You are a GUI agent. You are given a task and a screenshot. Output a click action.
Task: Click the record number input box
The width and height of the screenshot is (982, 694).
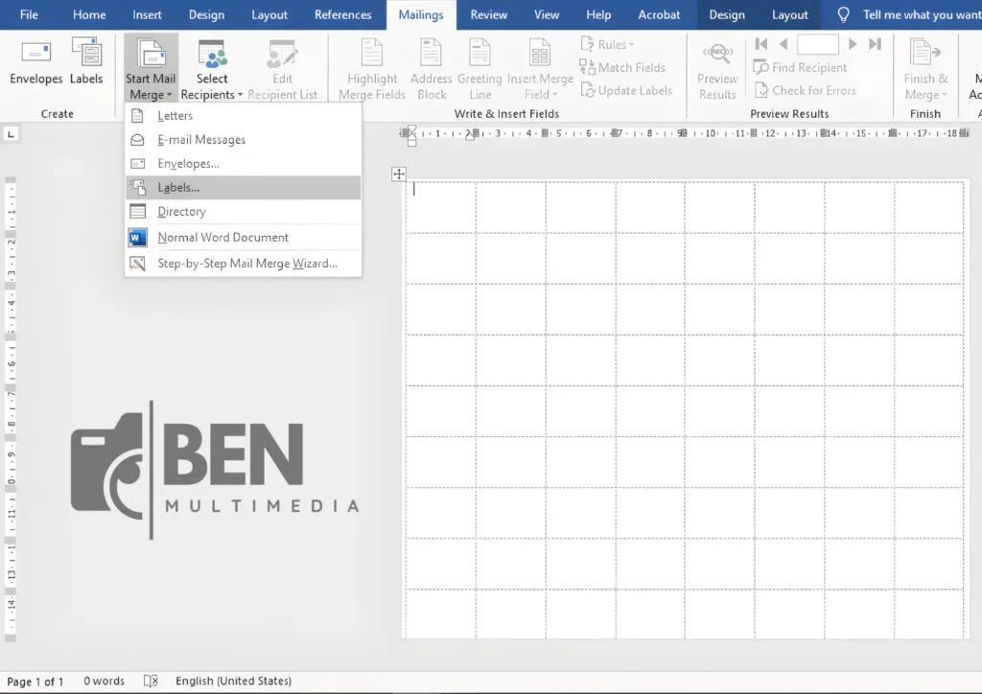coord(817,44)
